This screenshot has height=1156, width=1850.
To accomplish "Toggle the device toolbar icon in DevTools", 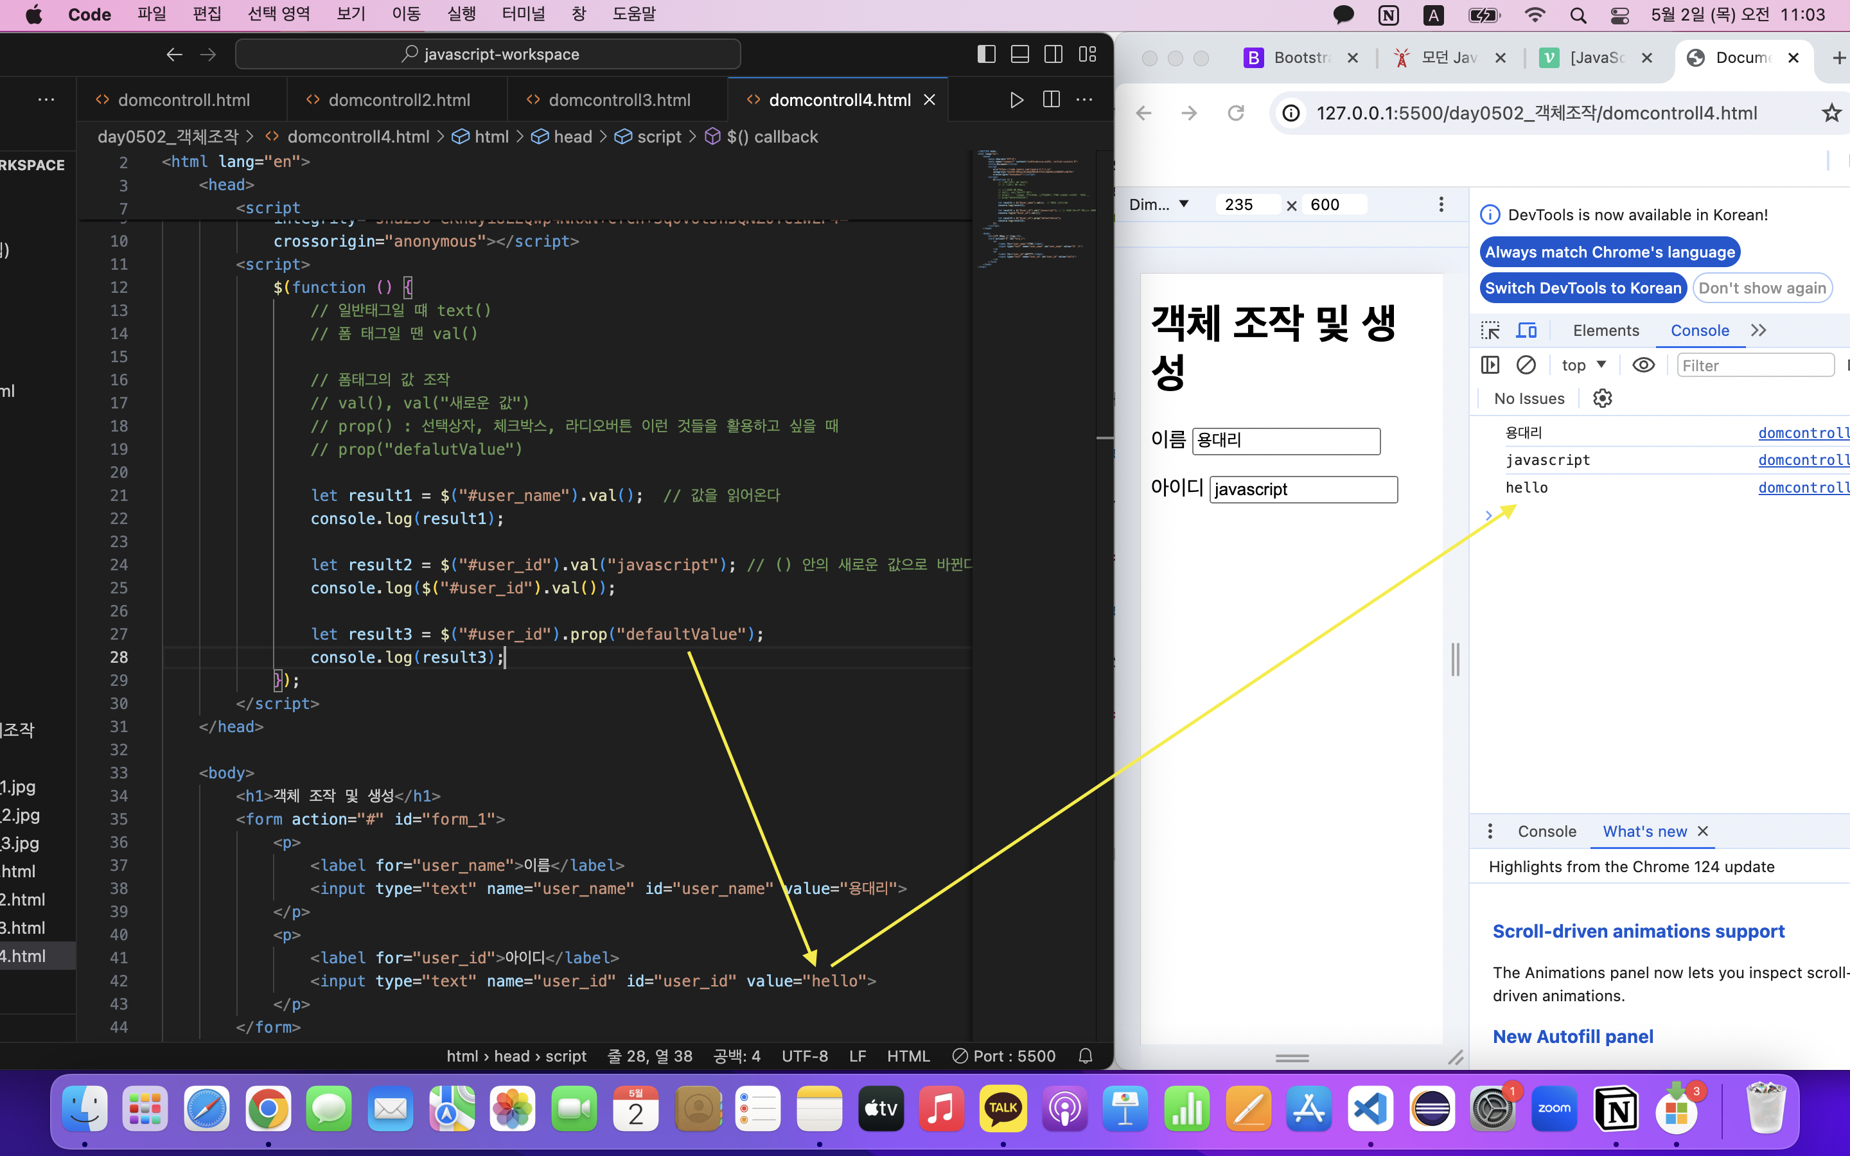I will pos(1527,330).
